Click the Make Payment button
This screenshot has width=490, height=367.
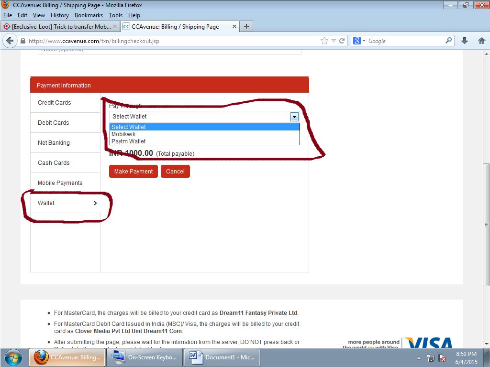tap(134, 172)
